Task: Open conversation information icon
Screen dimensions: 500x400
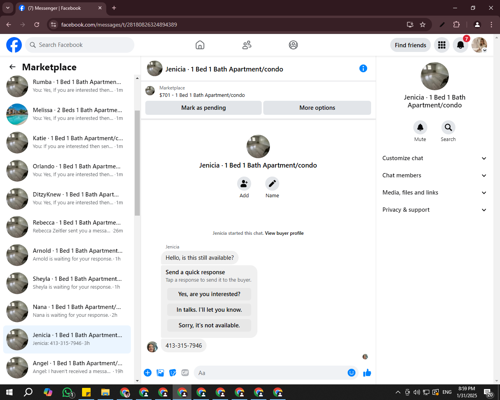Action: coord(363,68)
